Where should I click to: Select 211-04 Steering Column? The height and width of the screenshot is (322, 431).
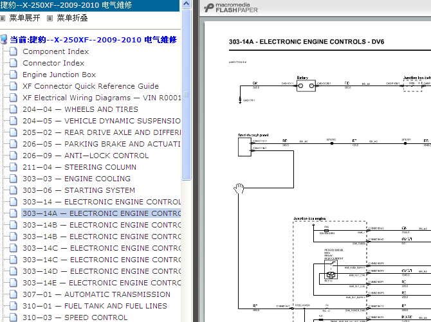click(x=79, y=167)
